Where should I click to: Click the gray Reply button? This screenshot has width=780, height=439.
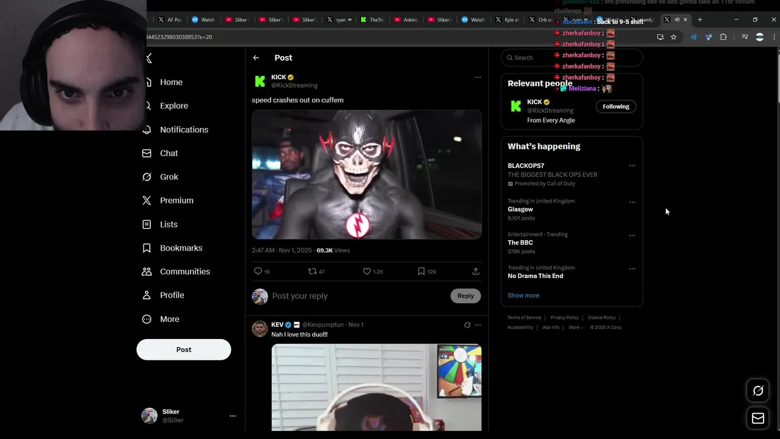click(x=466, y=296)
